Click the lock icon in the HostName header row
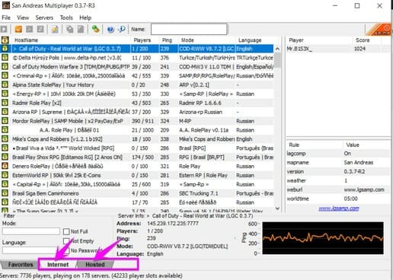Viewport: 393px width, 280px height. pos(5,40)
